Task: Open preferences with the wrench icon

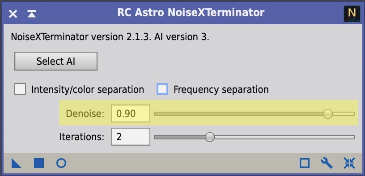Action: [327, 163]
